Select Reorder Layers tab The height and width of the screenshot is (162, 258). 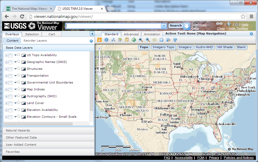tap(35, 41)
